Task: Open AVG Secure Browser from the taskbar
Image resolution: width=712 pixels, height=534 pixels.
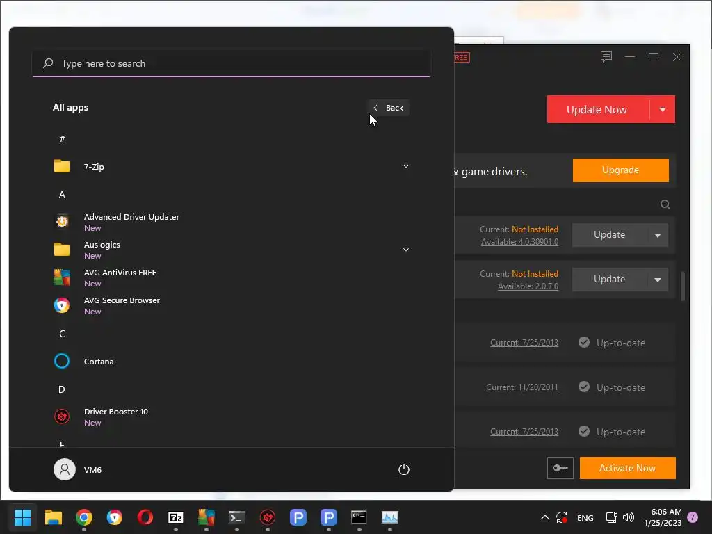Action: click(115, 517)
